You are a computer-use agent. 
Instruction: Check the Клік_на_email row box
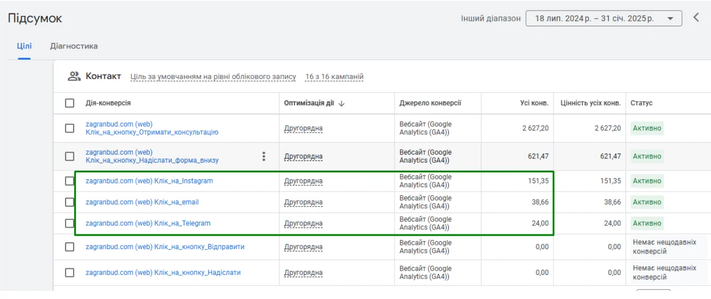coord(69,202)
